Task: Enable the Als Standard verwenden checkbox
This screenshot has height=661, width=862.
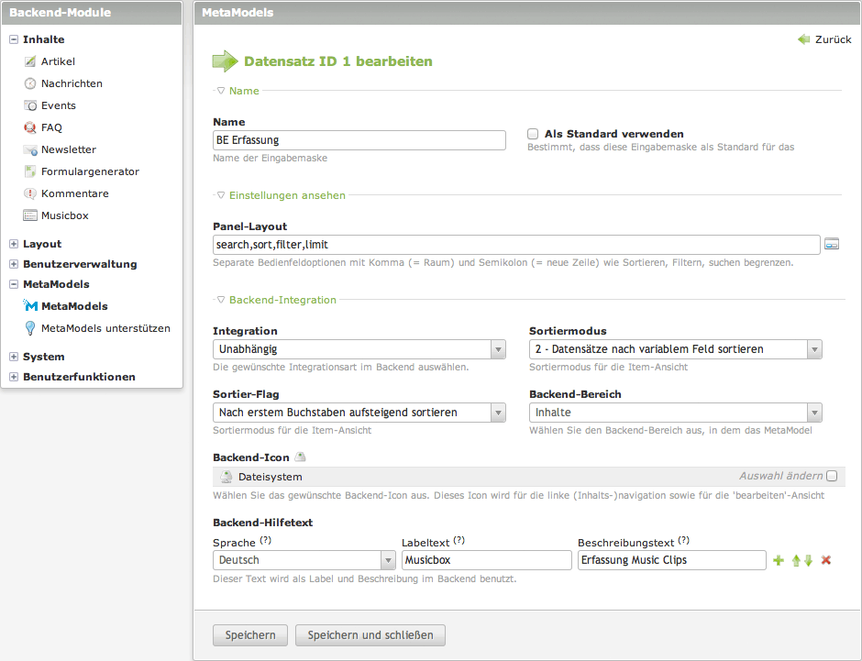Action: [x=533, y=134]
